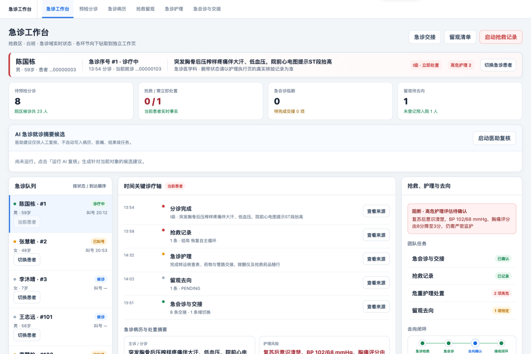Open 抢救 / 需立即处置 stat card

201,101
